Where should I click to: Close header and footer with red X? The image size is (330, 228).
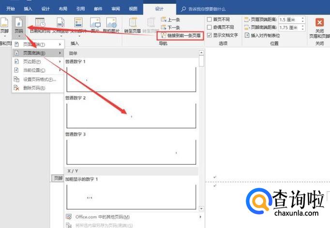[319, 22]
